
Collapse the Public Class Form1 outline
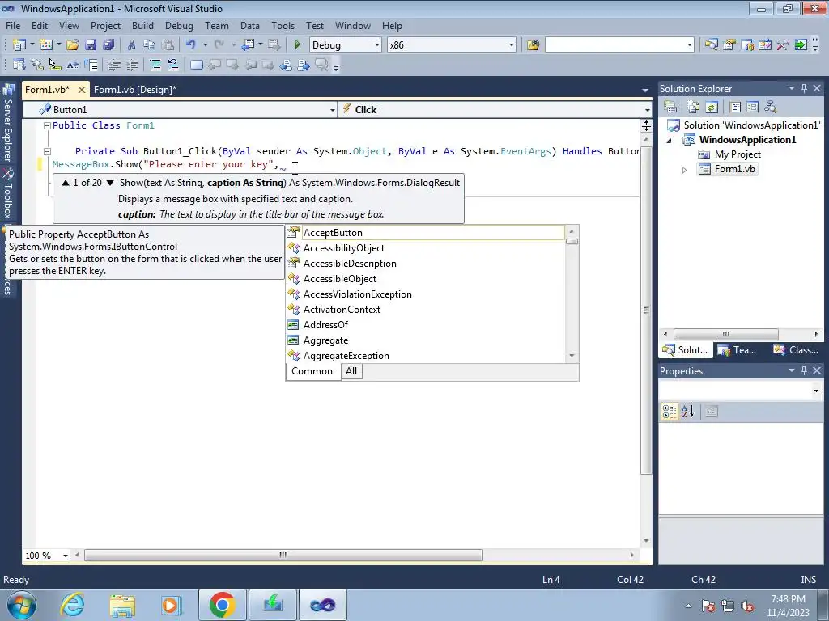tap(47, 125)
